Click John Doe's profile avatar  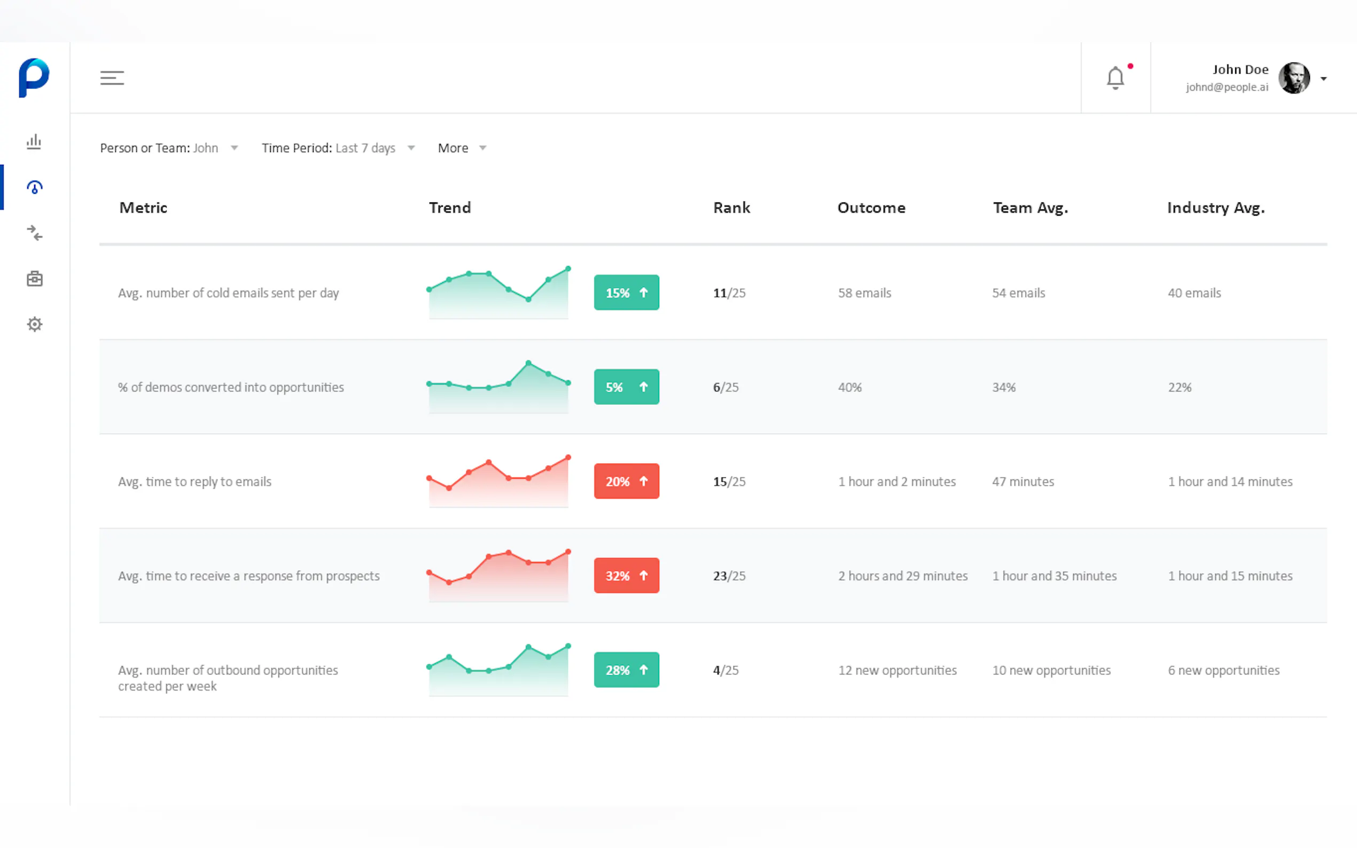click(x=1293, y=78)
